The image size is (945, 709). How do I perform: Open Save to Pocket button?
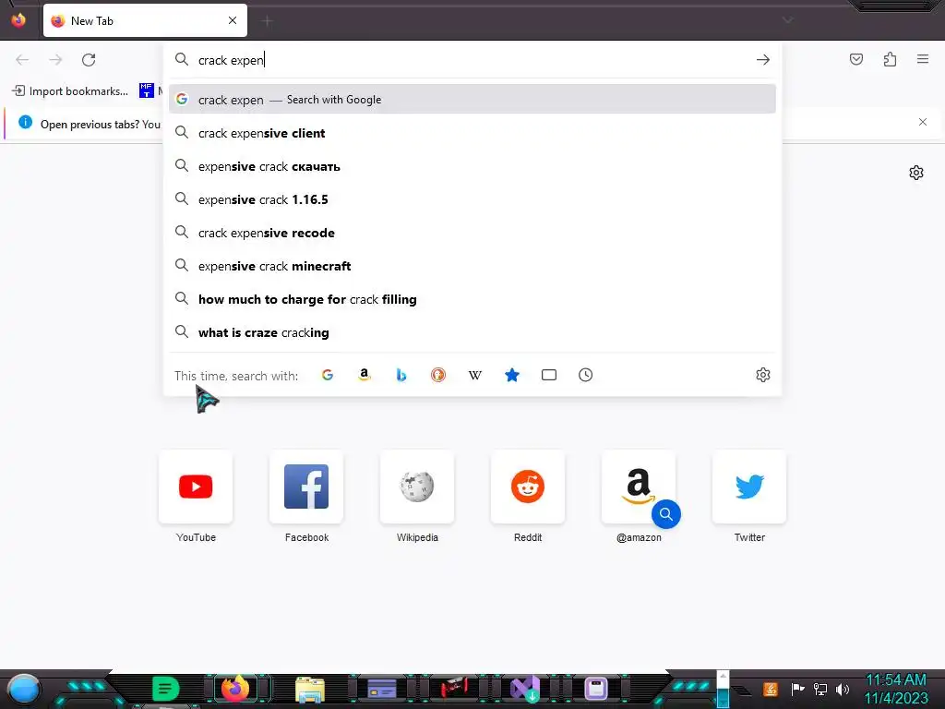855,59
